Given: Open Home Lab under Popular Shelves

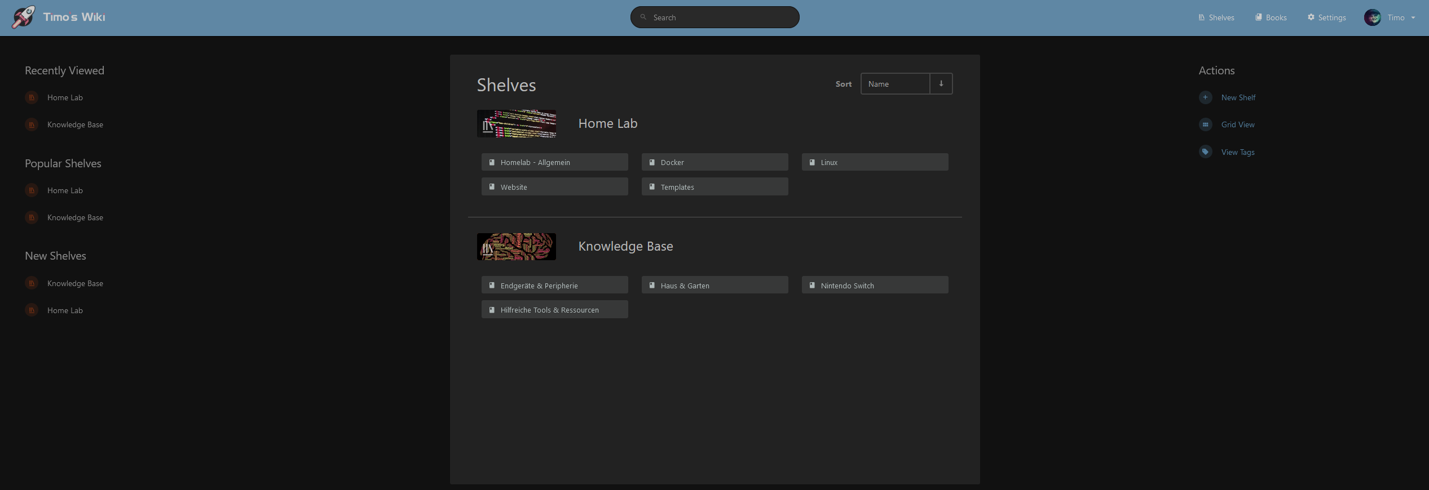Looking at the screenshot, I should 65,190.
